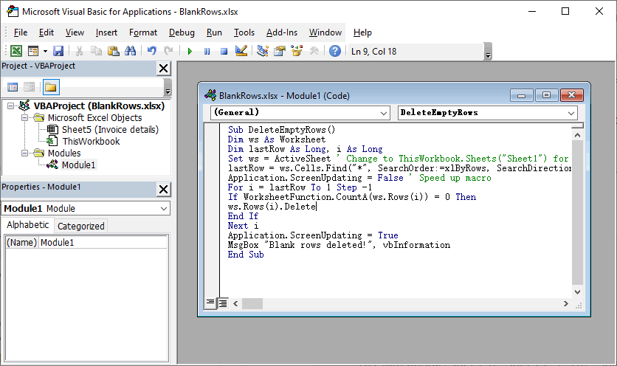Select Sheet5 (Invoice details) tree item
This screenshot has height=366, width=617.
(110, 129)
